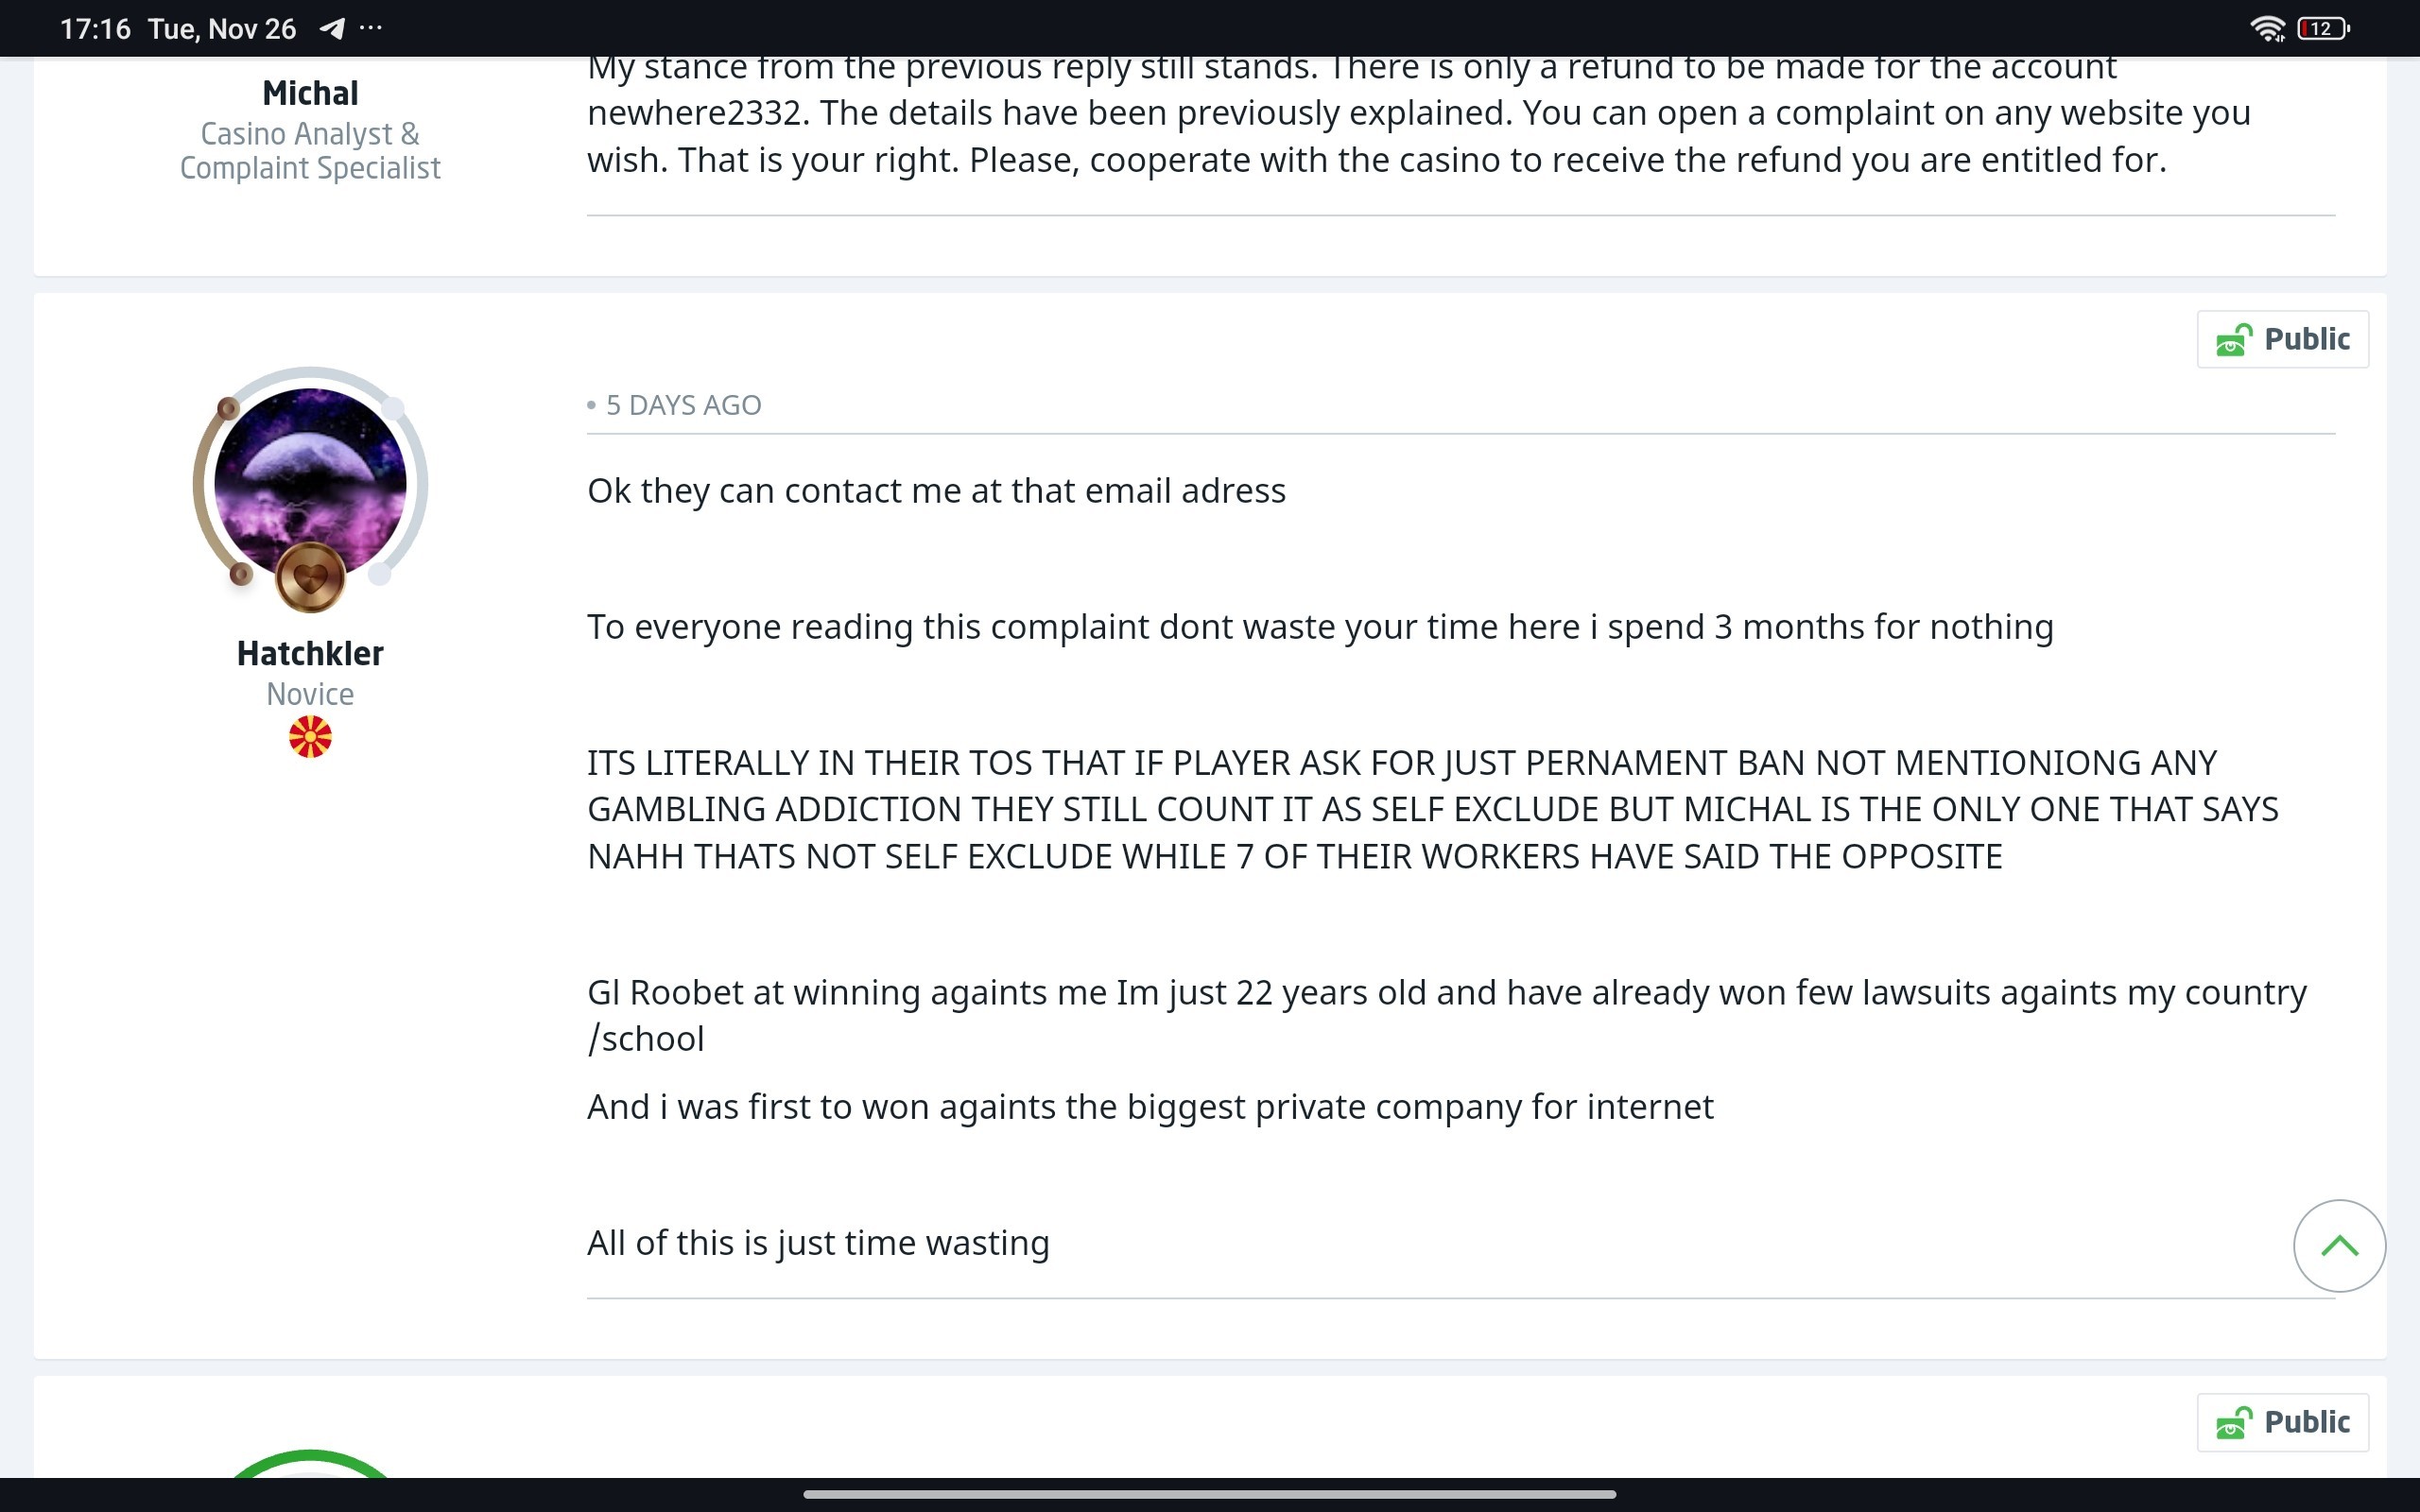Open Hatchkler's purple moon avatar
2420x1512 pixels.
pos(310,483)
